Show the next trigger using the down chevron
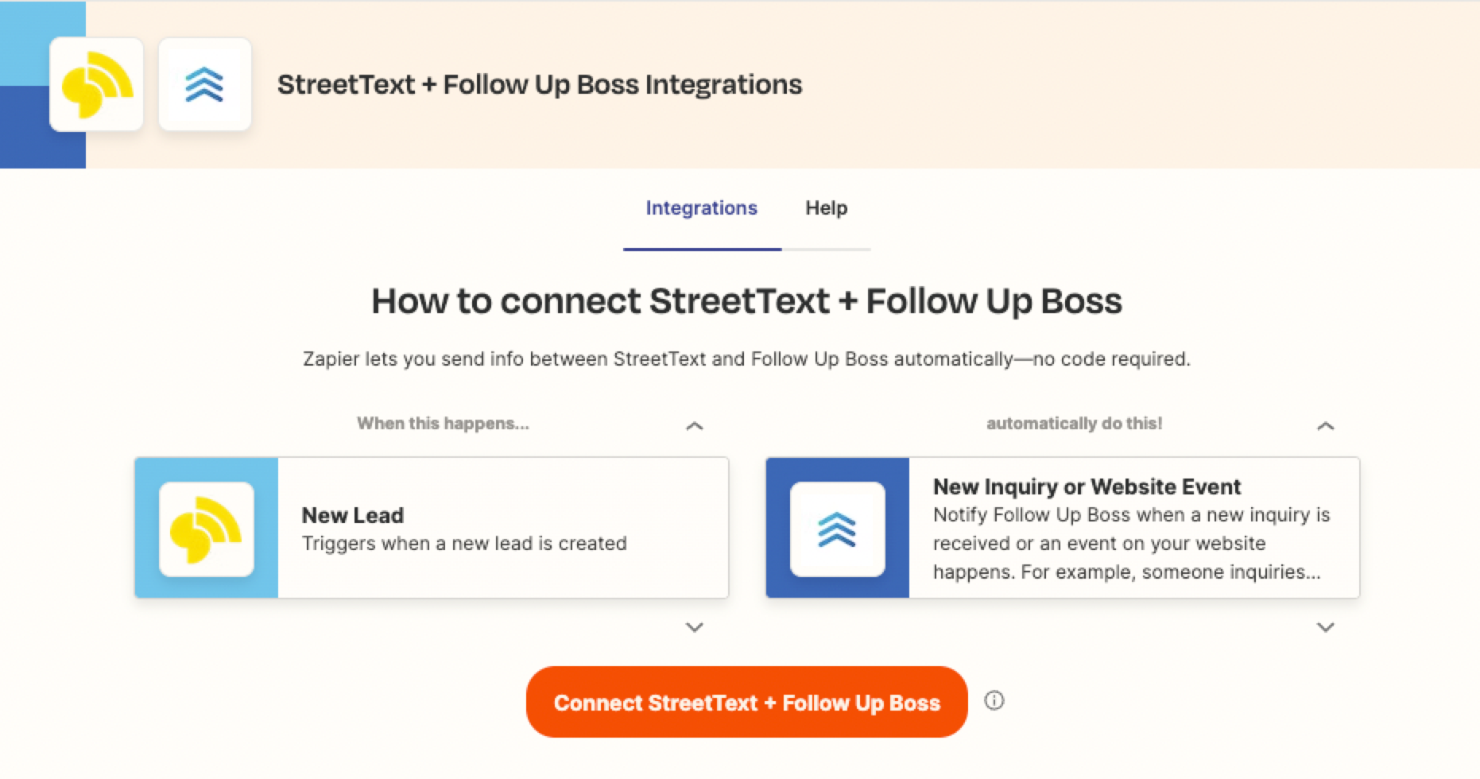Viewport: 1480px width, 779px height. click(x=695, y=627)
